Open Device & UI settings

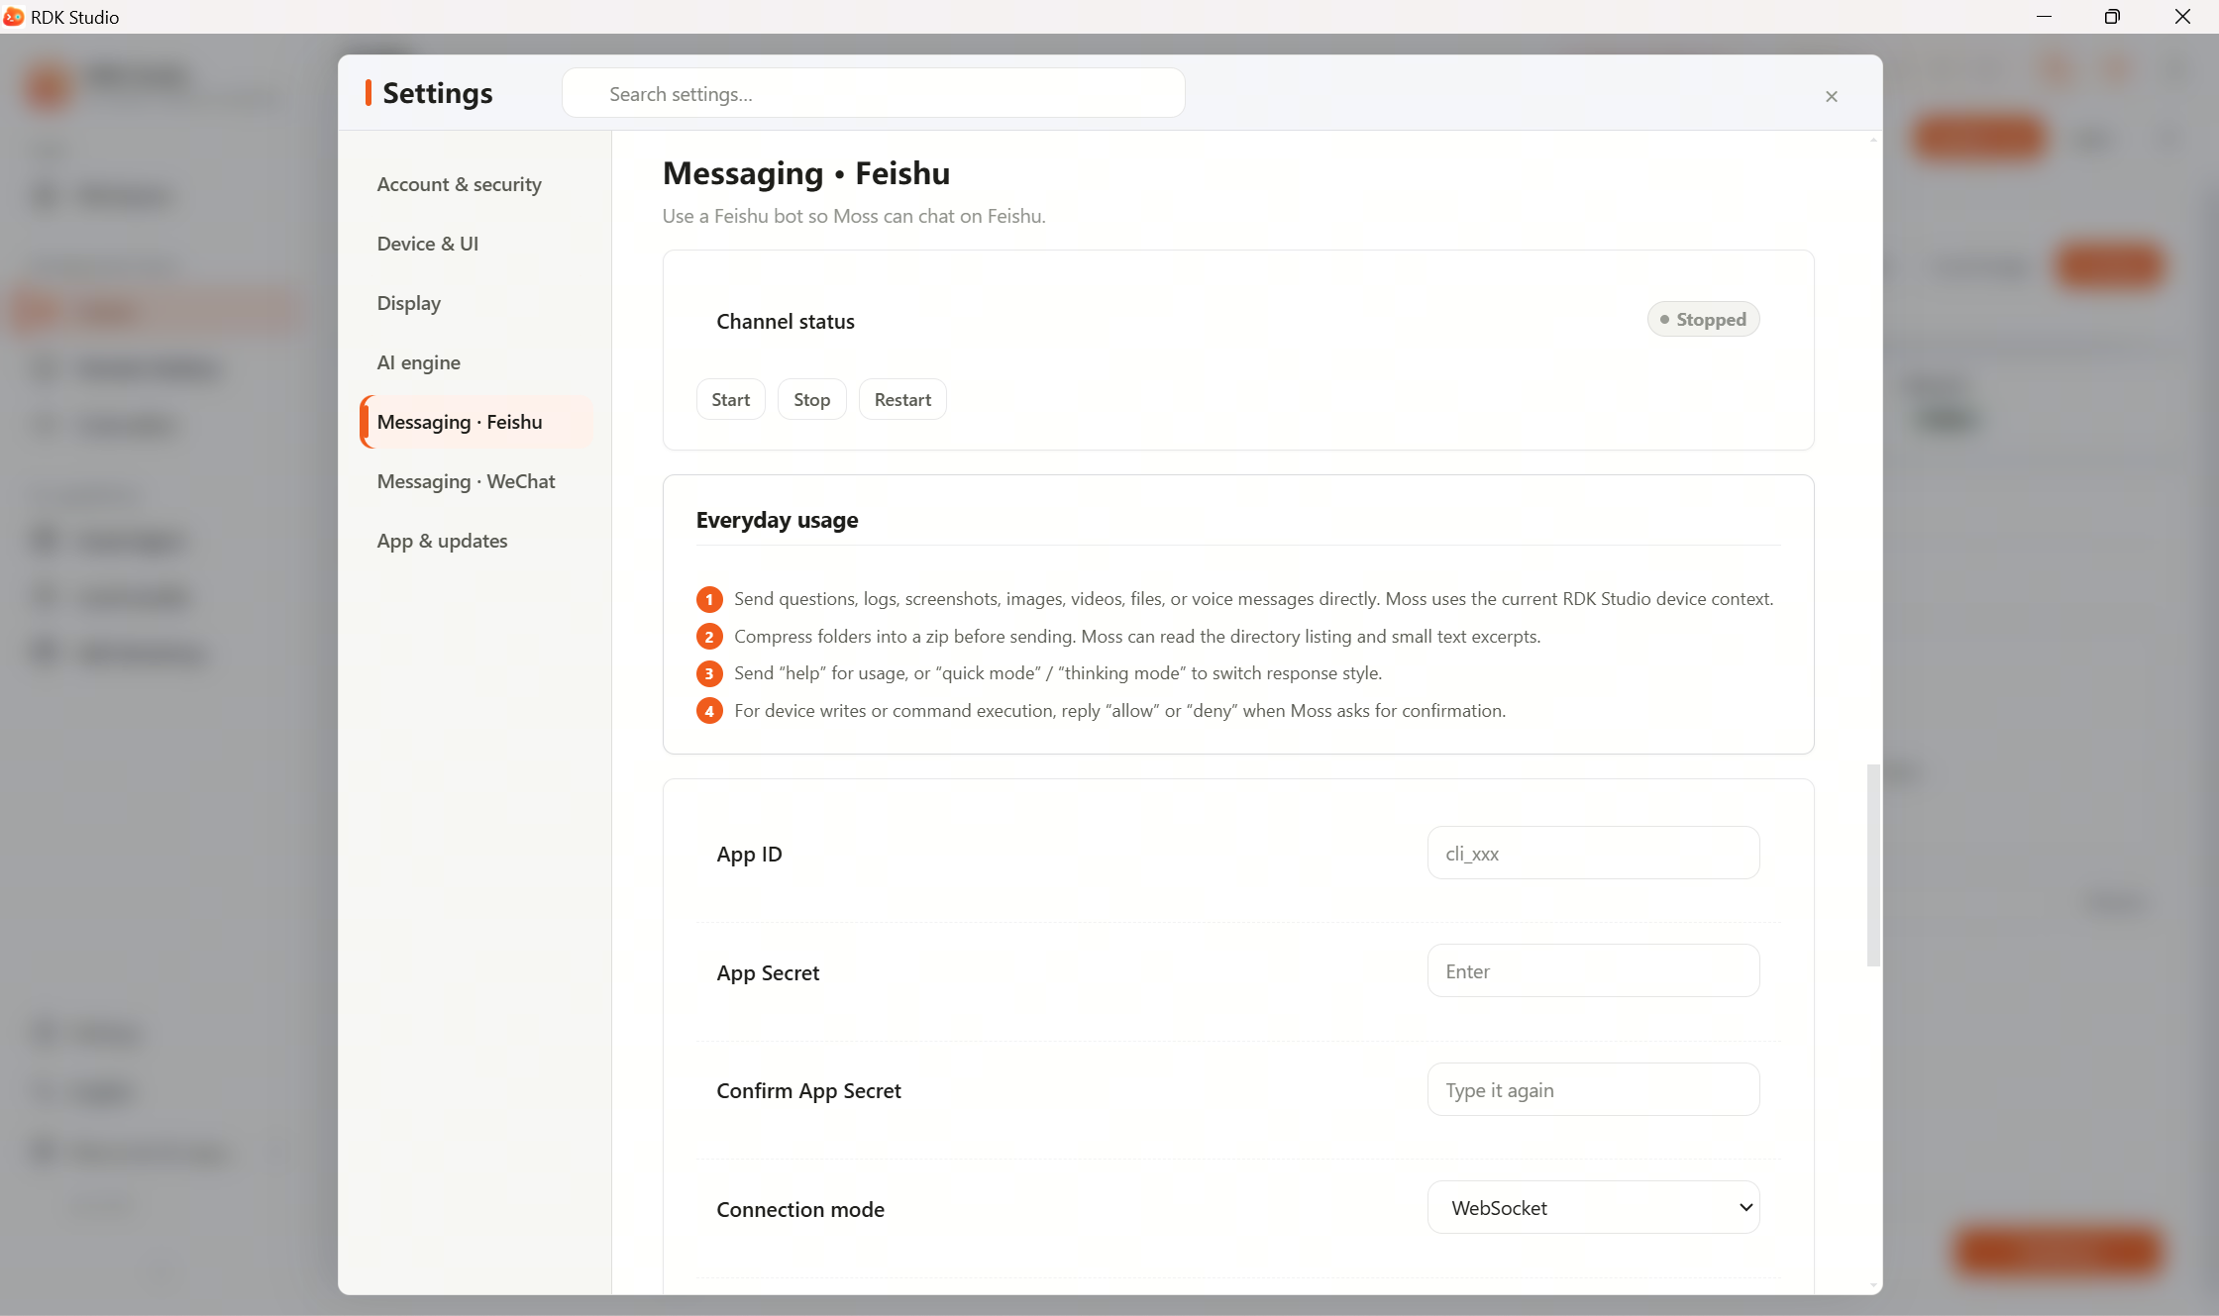pyautogui.click(x=427, y=244)
